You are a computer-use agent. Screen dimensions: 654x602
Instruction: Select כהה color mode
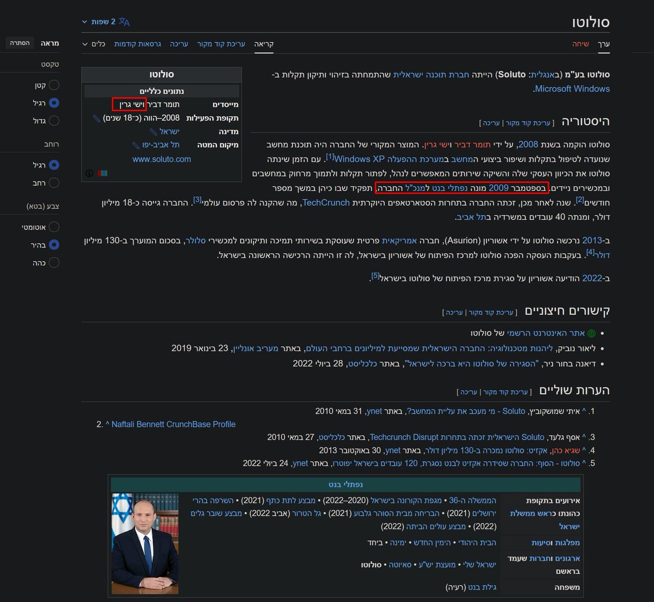tap(54, 262)
